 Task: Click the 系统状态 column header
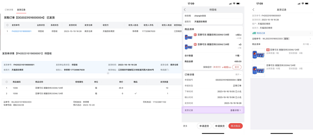pos(55,25)
